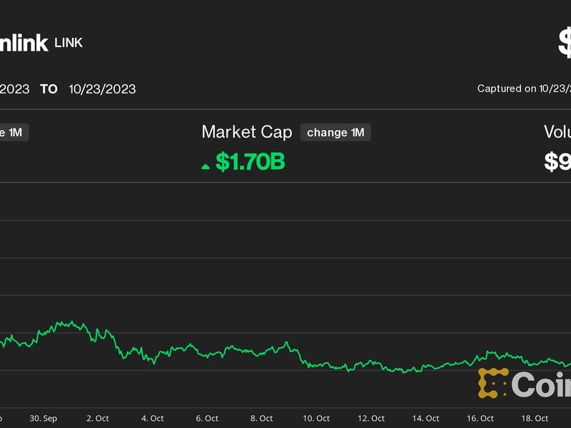Click the red low point near 13 Oct

403,372
